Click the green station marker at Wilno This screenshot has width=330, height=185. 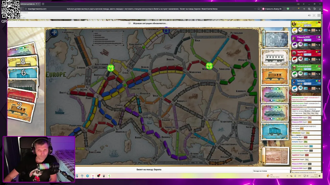click(209, 66)
